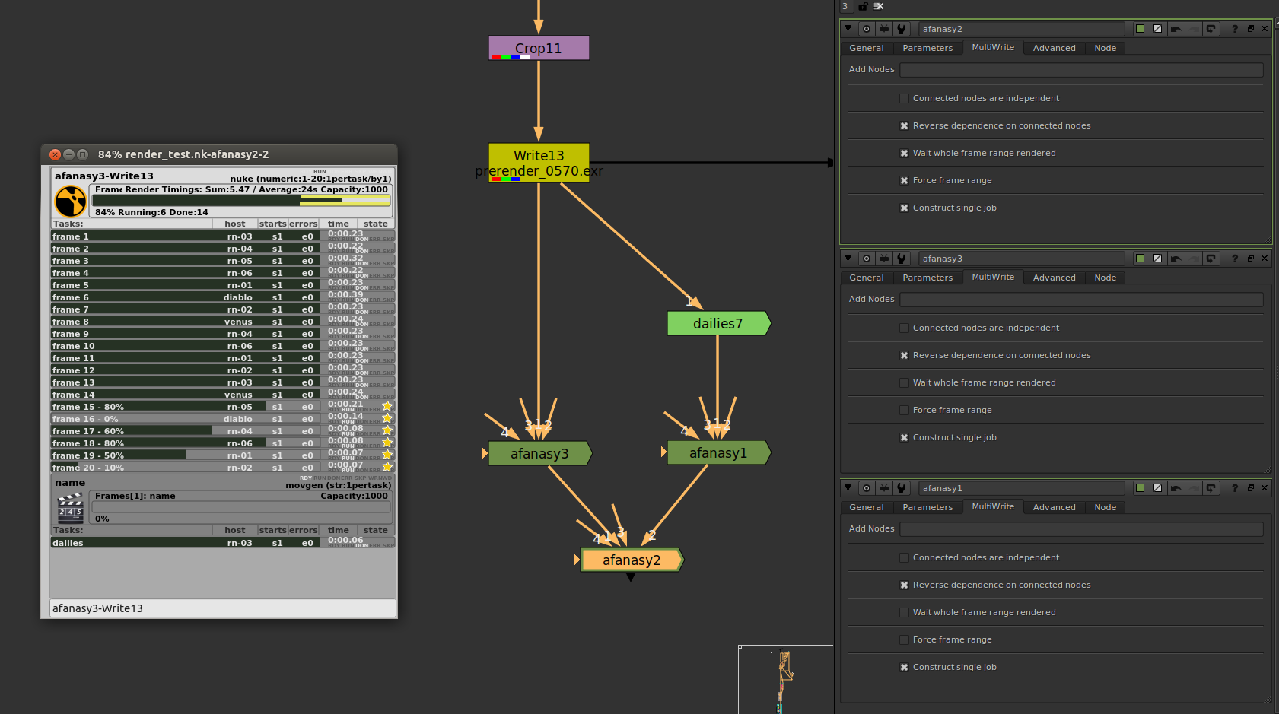Collapse the afanasy1 properties panel
The width and height of the screenshot is (1279, 714).
(848, 487)
